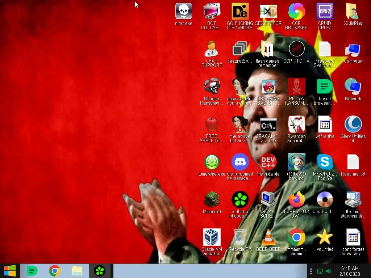Select the CHAT SUPPORT icon

click(212, 49)
